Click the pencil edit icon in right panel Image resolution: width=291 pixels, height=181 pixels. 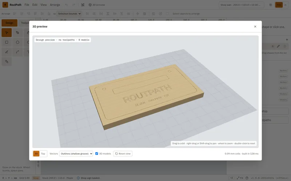click(278, 46)
